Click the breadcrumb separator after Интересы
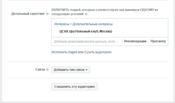The width and height of the screenshot is (175, 103). pos(71,24)
